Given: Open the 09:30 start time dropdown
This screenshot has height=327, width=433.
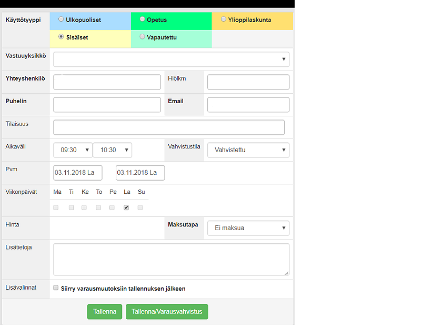Looking at the screenshot, I should [73, 150].
